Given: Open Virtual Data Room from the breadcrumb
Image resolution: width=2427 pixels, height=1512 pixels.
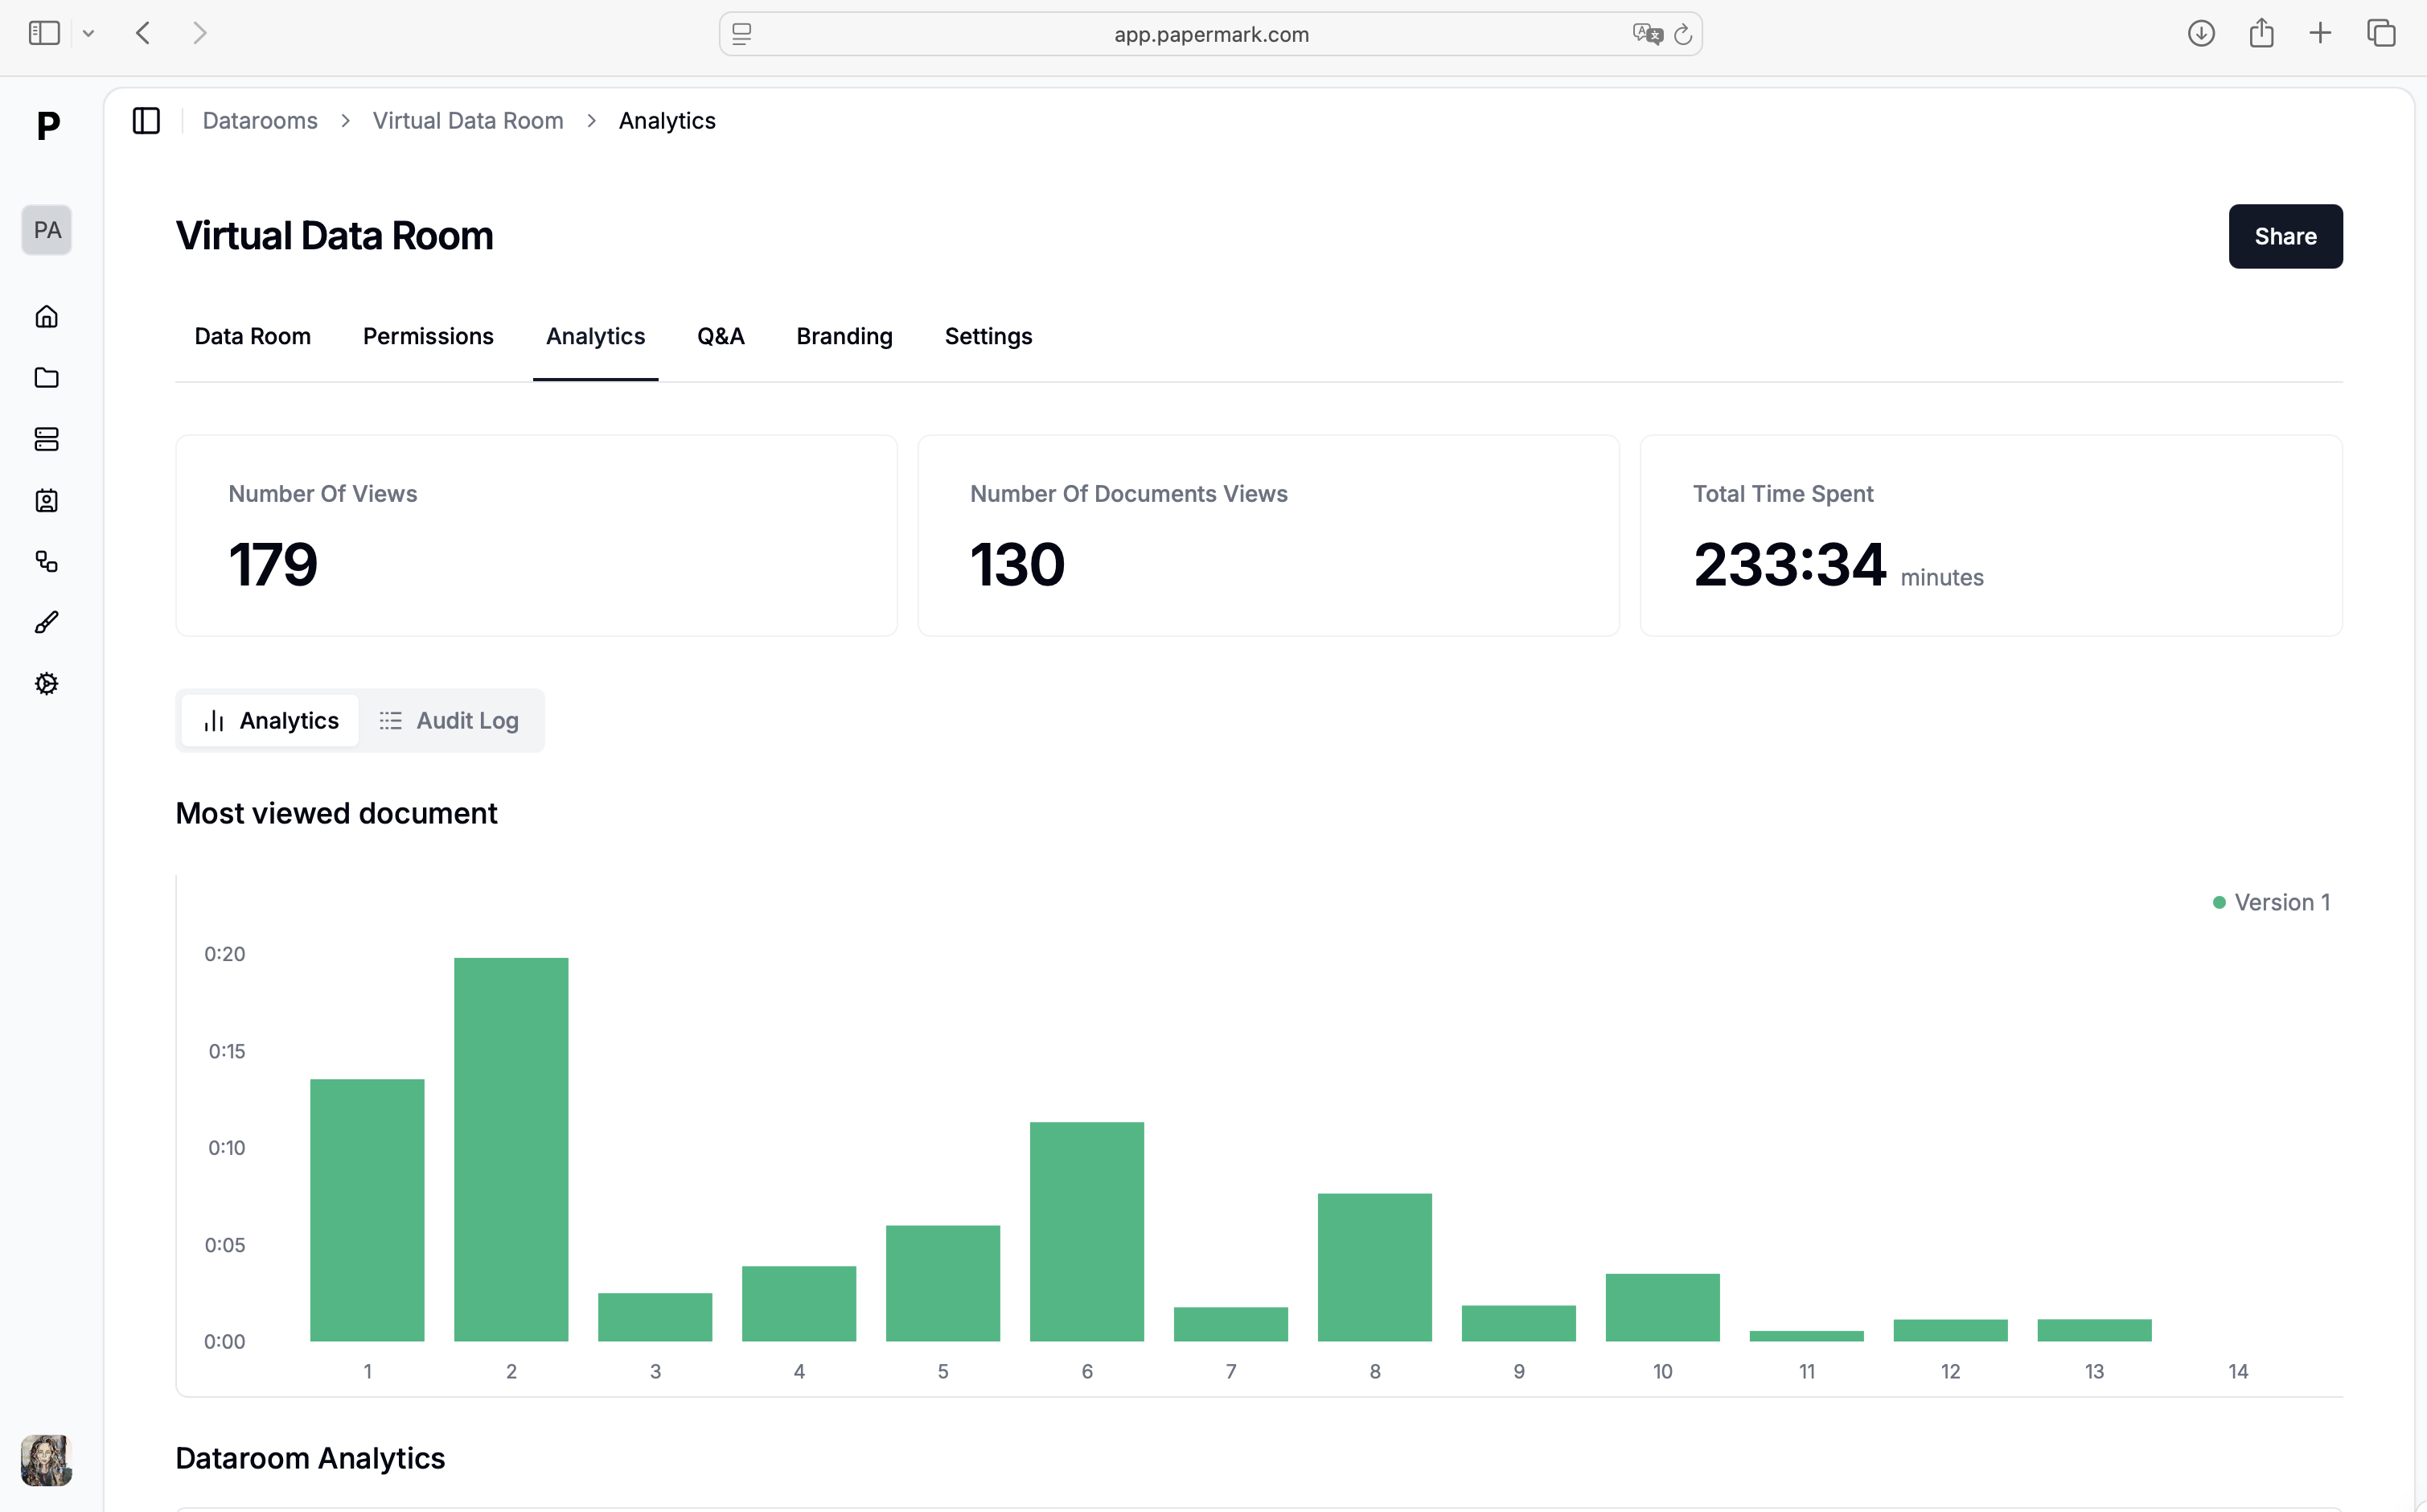Looking at the screenshot, I should pos(468,120).
